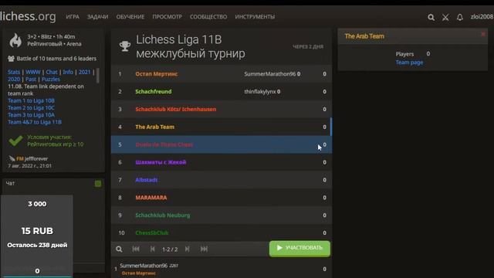
Task: Open the Team page link
Action: point(409,63)
